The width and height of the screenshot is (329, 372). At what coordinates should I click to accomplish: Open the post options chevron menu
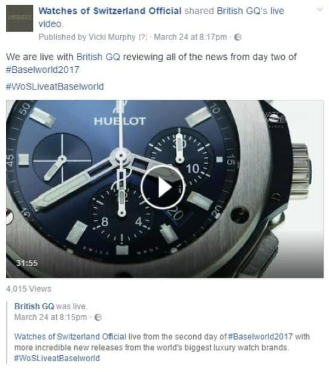tap(320, 10)
